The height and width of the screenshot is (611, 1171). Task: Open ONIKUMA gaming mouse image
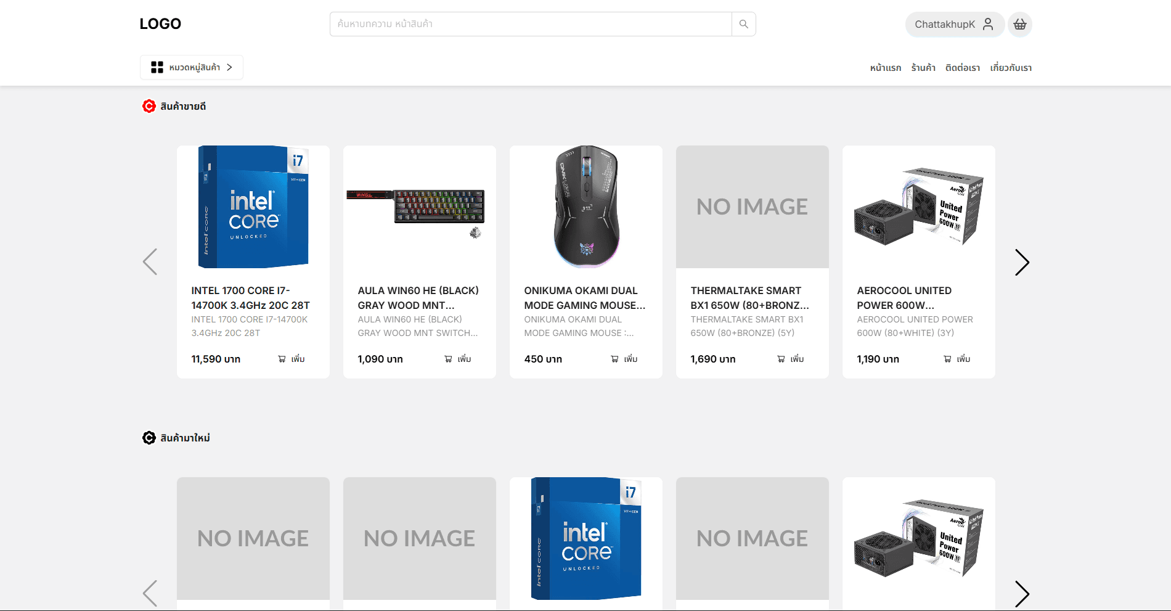click(586, 207)
